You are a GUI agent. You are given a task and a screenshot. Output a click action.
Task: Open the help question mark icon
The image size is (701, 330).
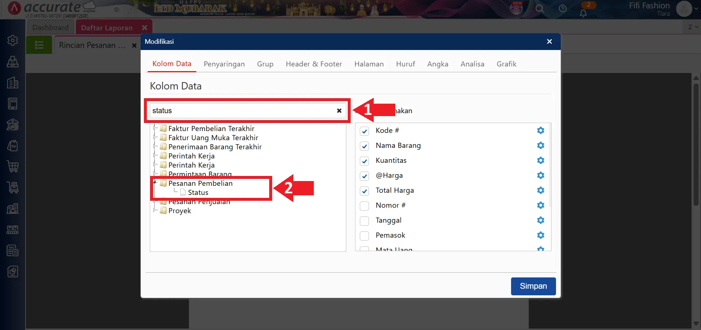pyautogui.click(x=563, y=9)
